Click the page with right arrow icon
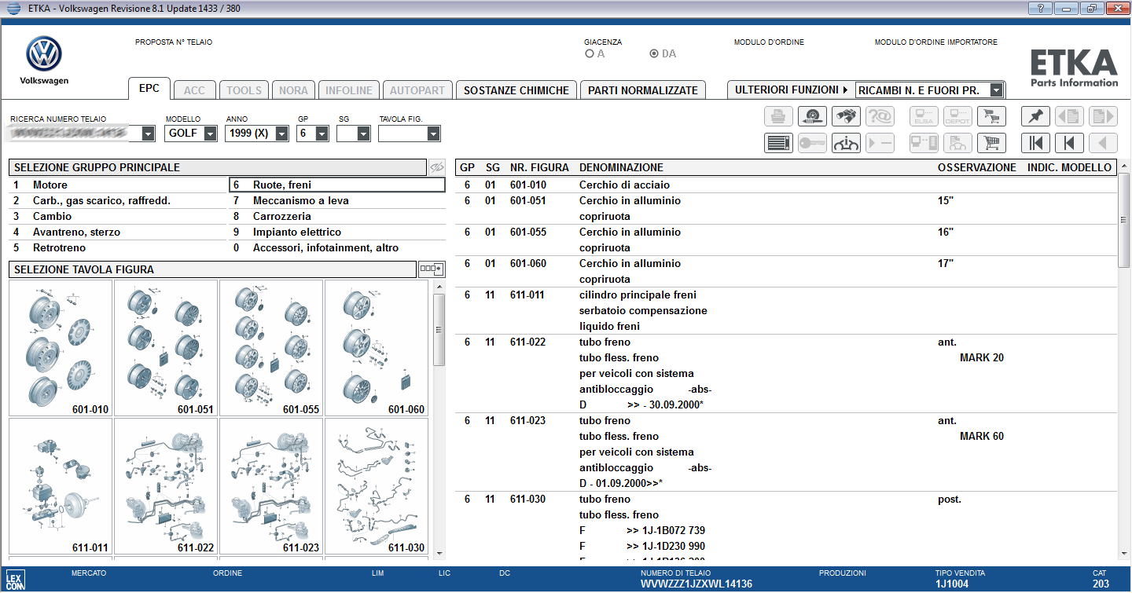The width and height of the screenshot is (1132, 593). click(x=1103, y=116)
